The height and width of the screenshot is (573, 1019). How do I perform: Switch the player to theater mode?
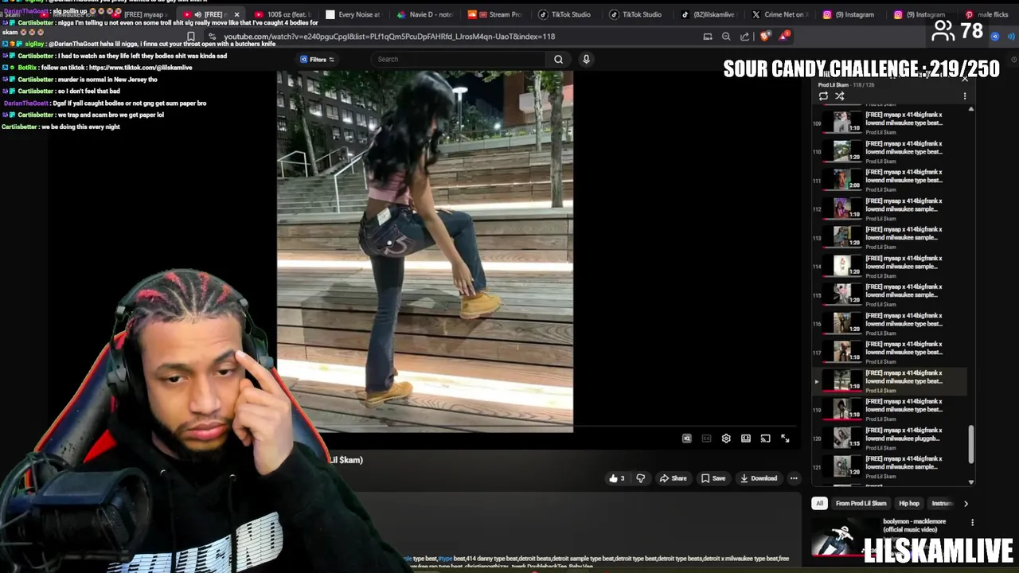(x=746, y=439)
